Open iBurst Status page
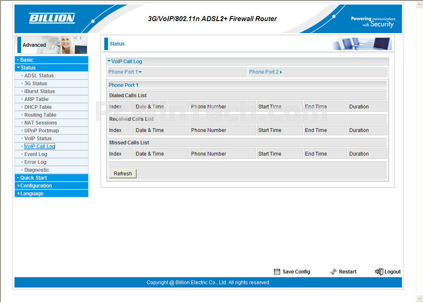Image resolution: width=423 pixels, height=302 pixels. tap(40, 91)
